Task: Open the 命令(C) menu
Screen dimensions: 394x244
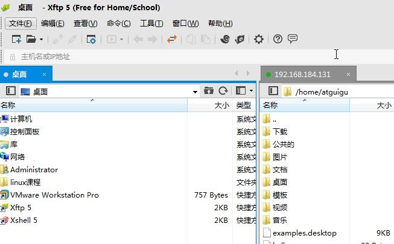Action: pyautogui.click(x=119, y=23)
